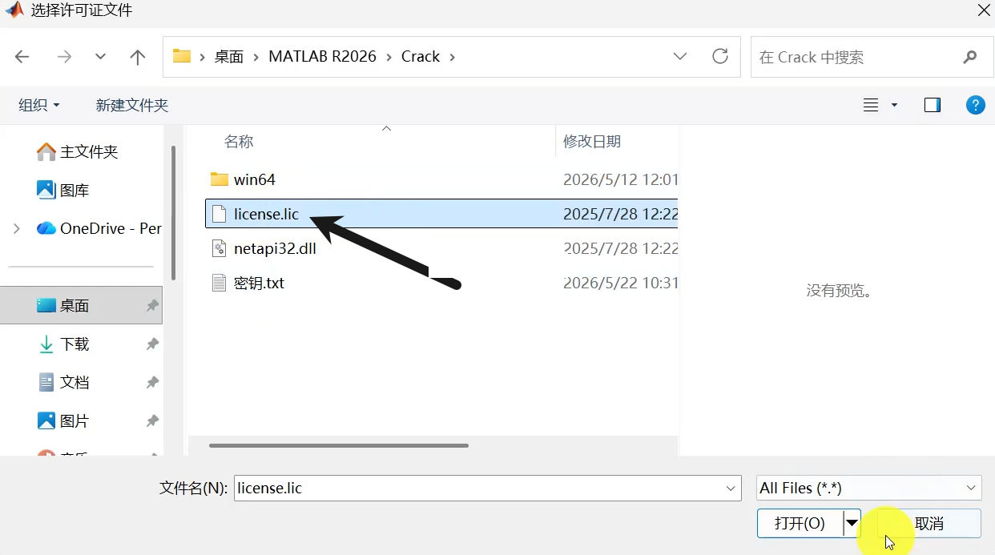
Task: Click the pin icon beside 下载
Action: pos(152,344)
